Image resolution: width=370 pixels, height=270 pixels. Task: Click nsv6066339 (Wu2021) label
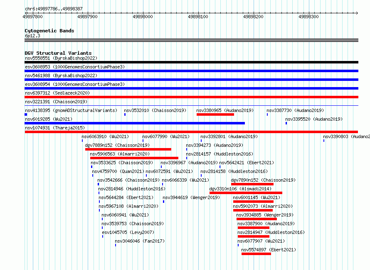(x=185, y=180)
